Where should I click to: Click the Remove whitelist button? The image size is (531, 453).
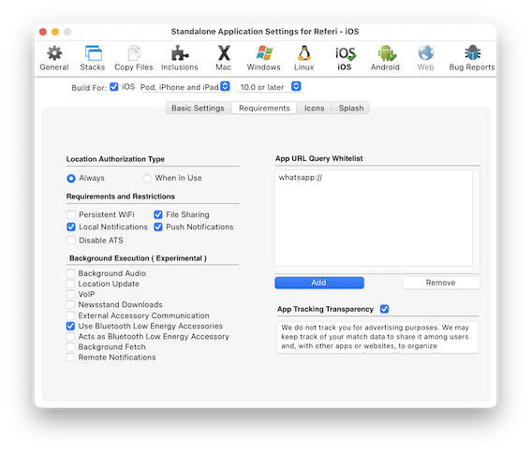(441, 283)
